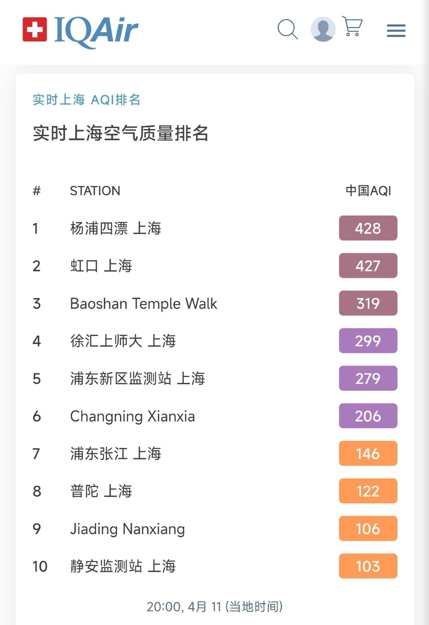Image resolution: width=429 pixels, height=625 pixels.
Task: Open 浦东新区监测站 上海 station
Action: click(137, 379)
